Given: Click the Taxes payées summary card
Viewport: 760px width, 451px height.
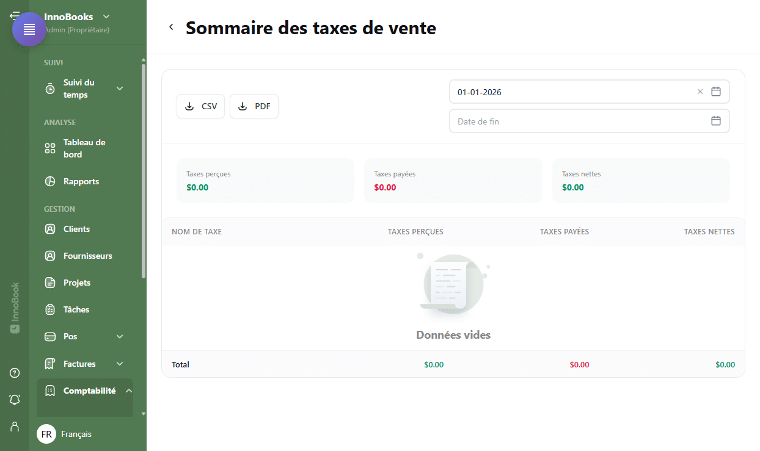Looking at the screenshot, I should 453,181.
